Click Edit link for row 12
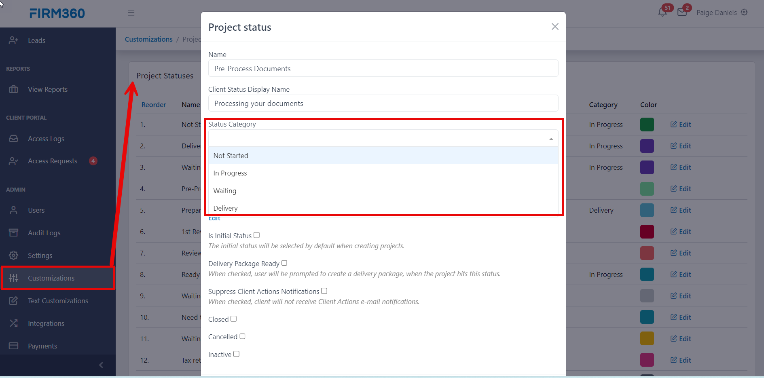The width and height of the screenshot is (764, 378). point(681,360)
